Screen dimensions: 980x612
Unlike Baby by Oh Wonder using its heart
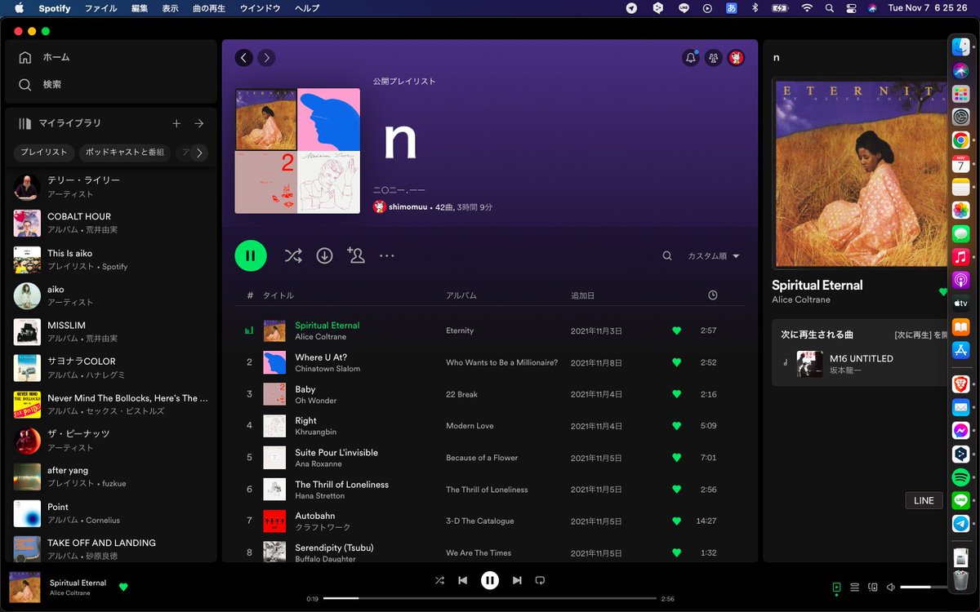point(676,394)
